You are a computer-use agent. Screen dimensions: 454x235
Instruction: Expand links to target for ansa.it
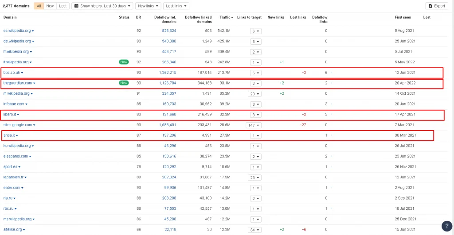pyautogui.click(x=255, y=135)
